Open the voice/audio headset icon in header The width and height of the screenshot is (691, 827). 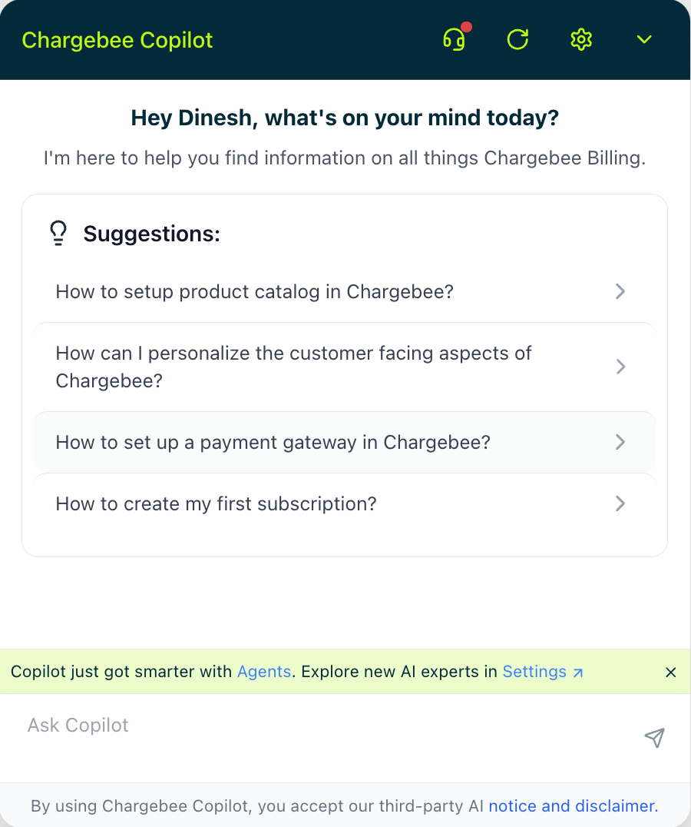pyautogui.click(x=453, y=40)
